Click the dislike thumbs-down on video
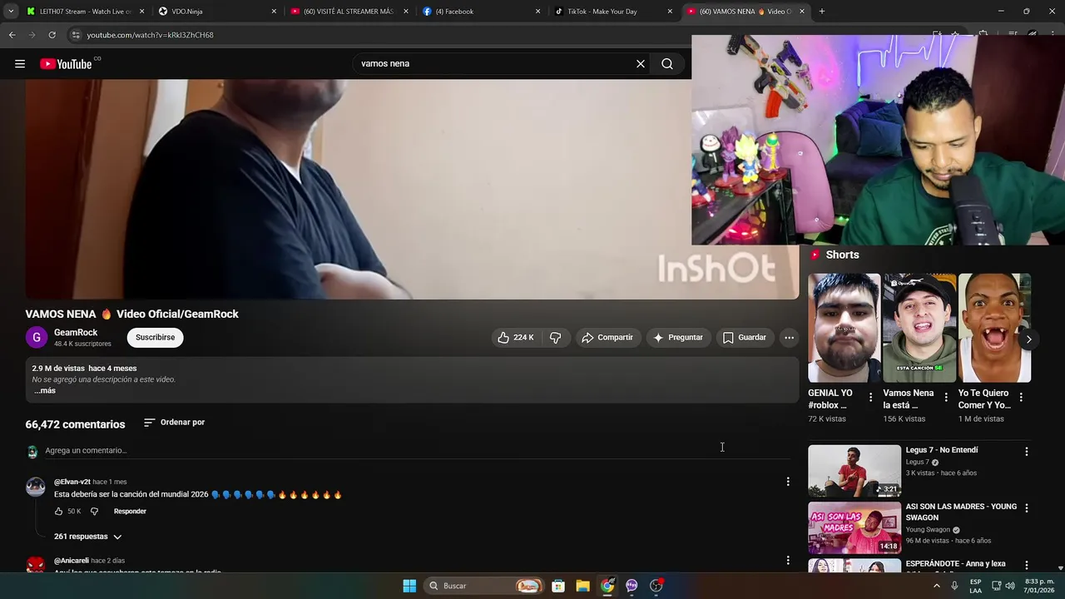The image size is (1065, 599). [556, 337]
